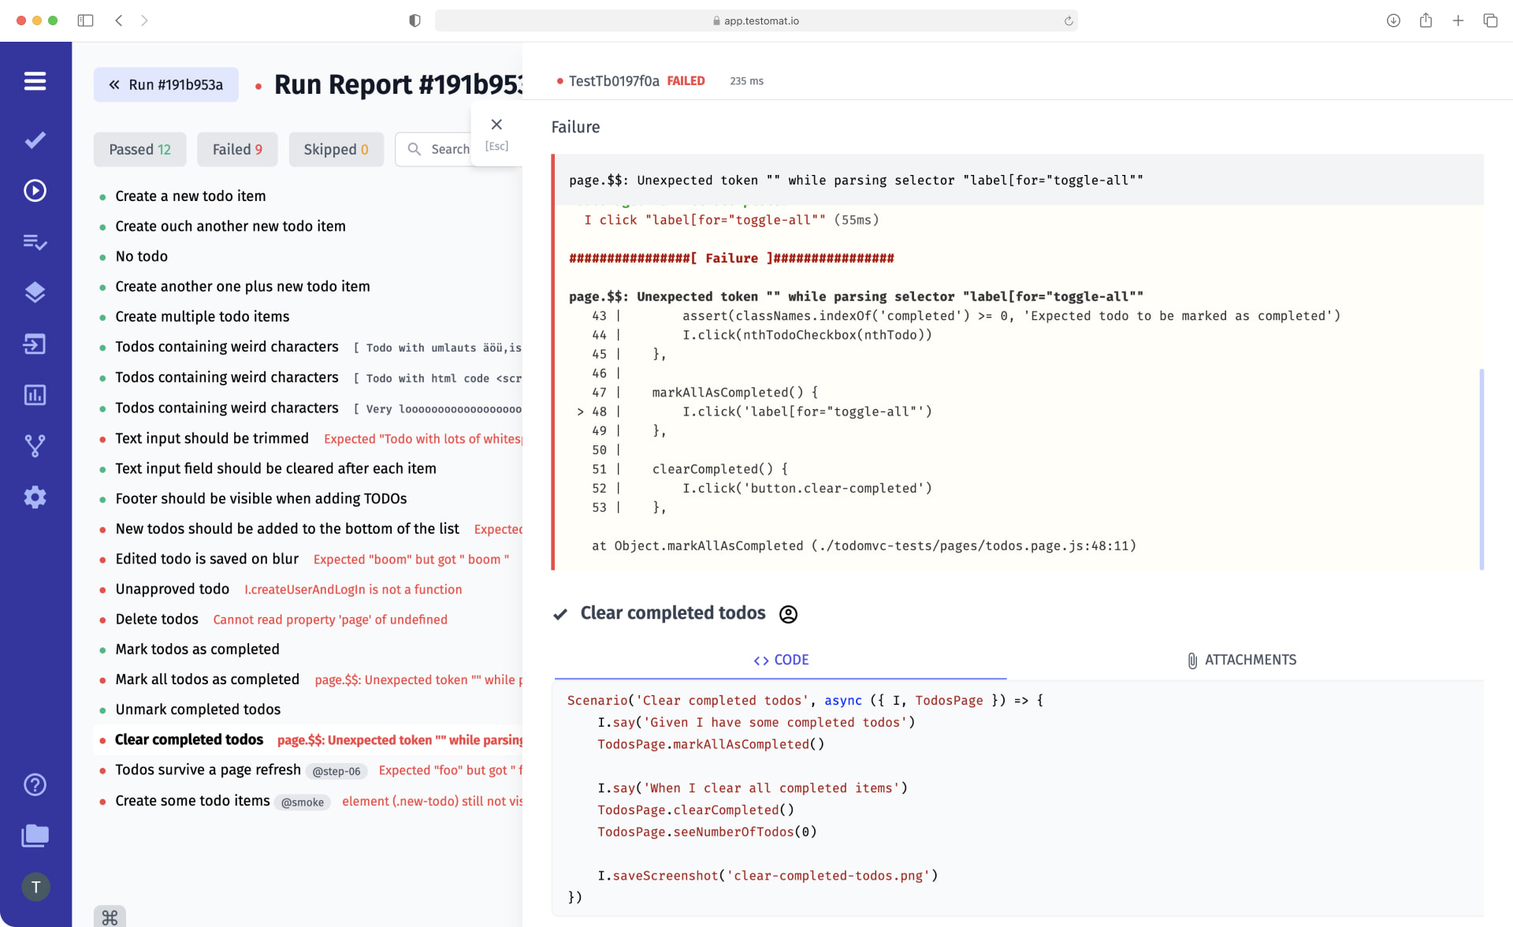Click the back navigation arrow button
This screenshot has height=927, width=1513.
point(119,20)
